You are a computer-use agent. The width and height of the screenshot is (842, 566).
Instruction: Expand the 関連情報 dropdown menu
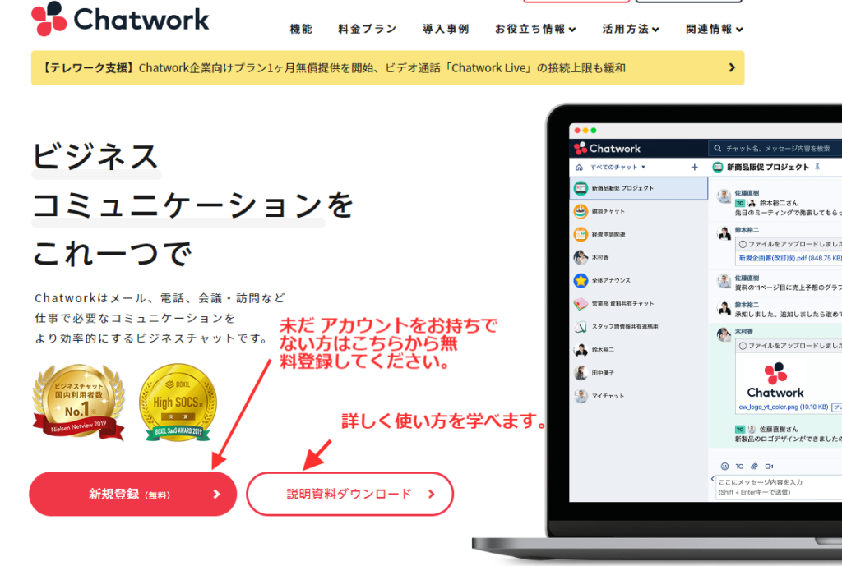(715, 29)
